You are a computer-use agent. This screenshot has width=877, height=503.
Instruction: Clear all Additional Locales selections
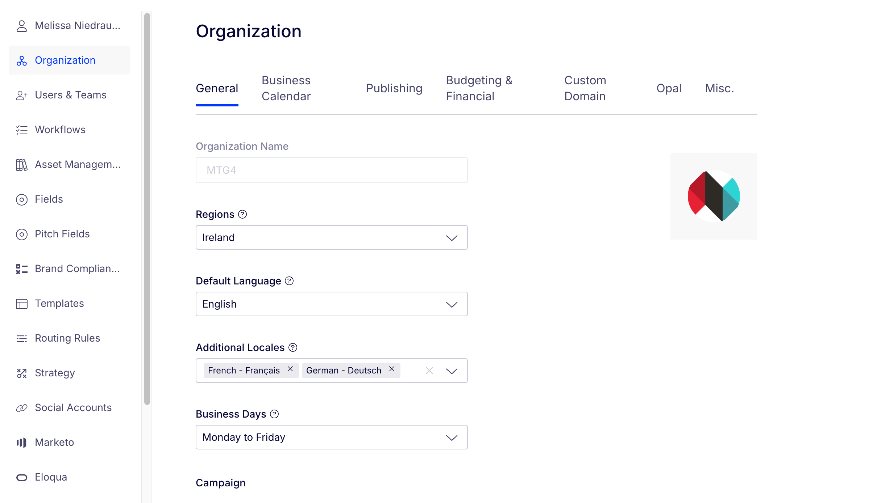pyautogui.click(x=429, y=371)
